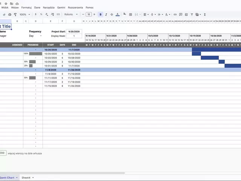Open the Rozszerzenia menu
Viewport: 241px width, 181px height.
coord(75,8)
